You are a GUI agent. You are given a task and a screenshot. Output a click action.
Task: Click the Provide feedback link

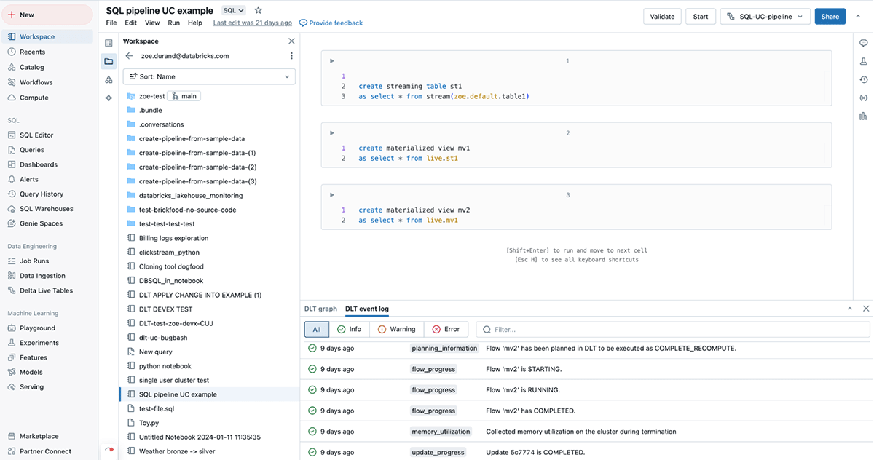pyautogui.click(x=331, y=23)
